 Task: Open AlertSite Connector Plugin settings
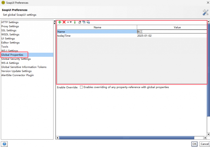(x=18, y=75)
